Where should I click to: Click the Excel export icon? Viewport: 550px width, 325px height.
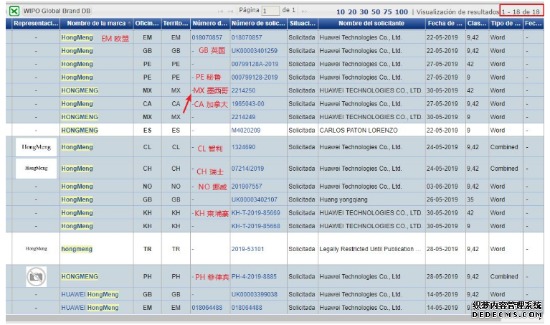tap(14, 11)
